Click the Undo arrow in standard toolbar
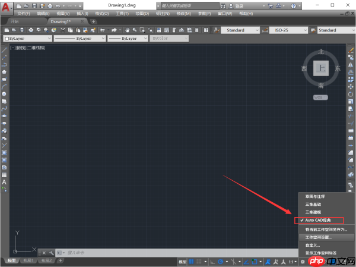Screen dimensions: 356x267 [x=103, y=30]
